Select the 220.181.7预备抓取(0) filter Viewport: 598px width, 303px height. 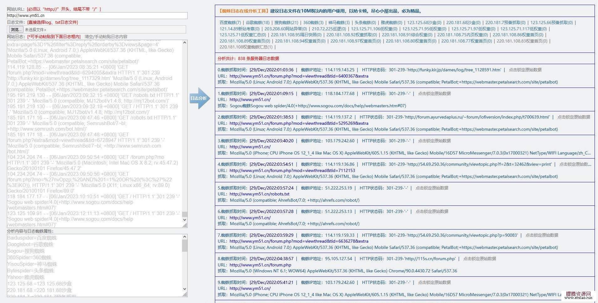[506, 23]
